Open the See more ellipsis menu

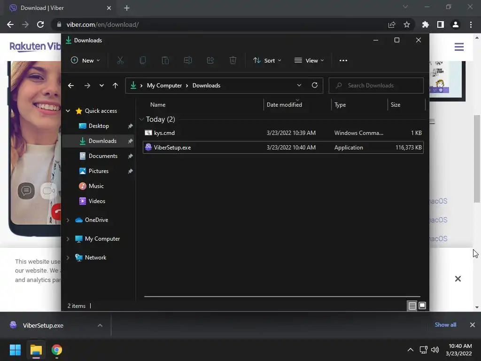tap(343, 61)
